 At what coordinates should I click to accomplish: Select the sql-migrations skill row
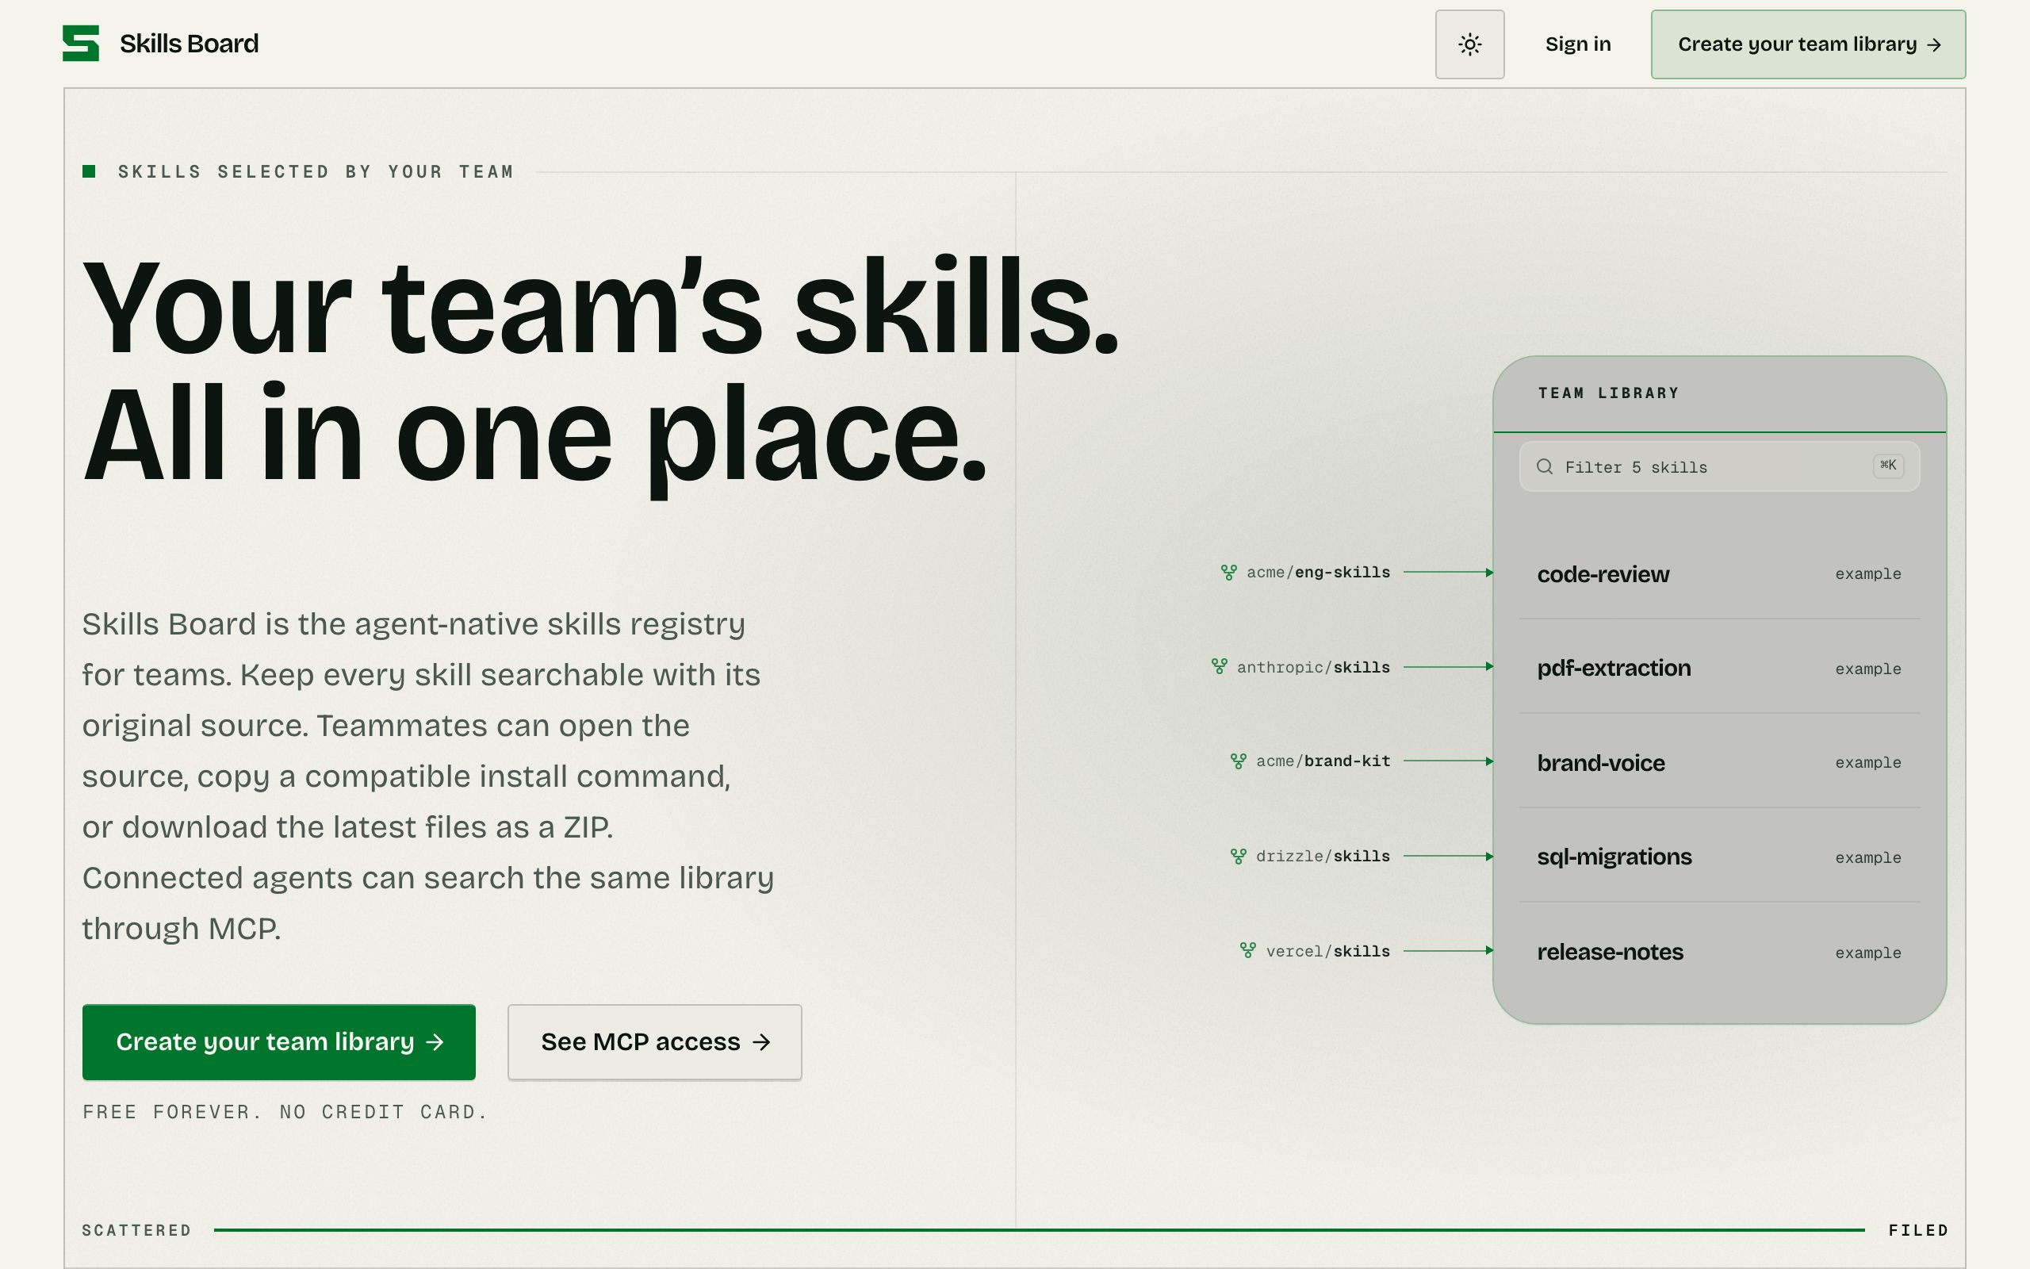pos(1719,857)
